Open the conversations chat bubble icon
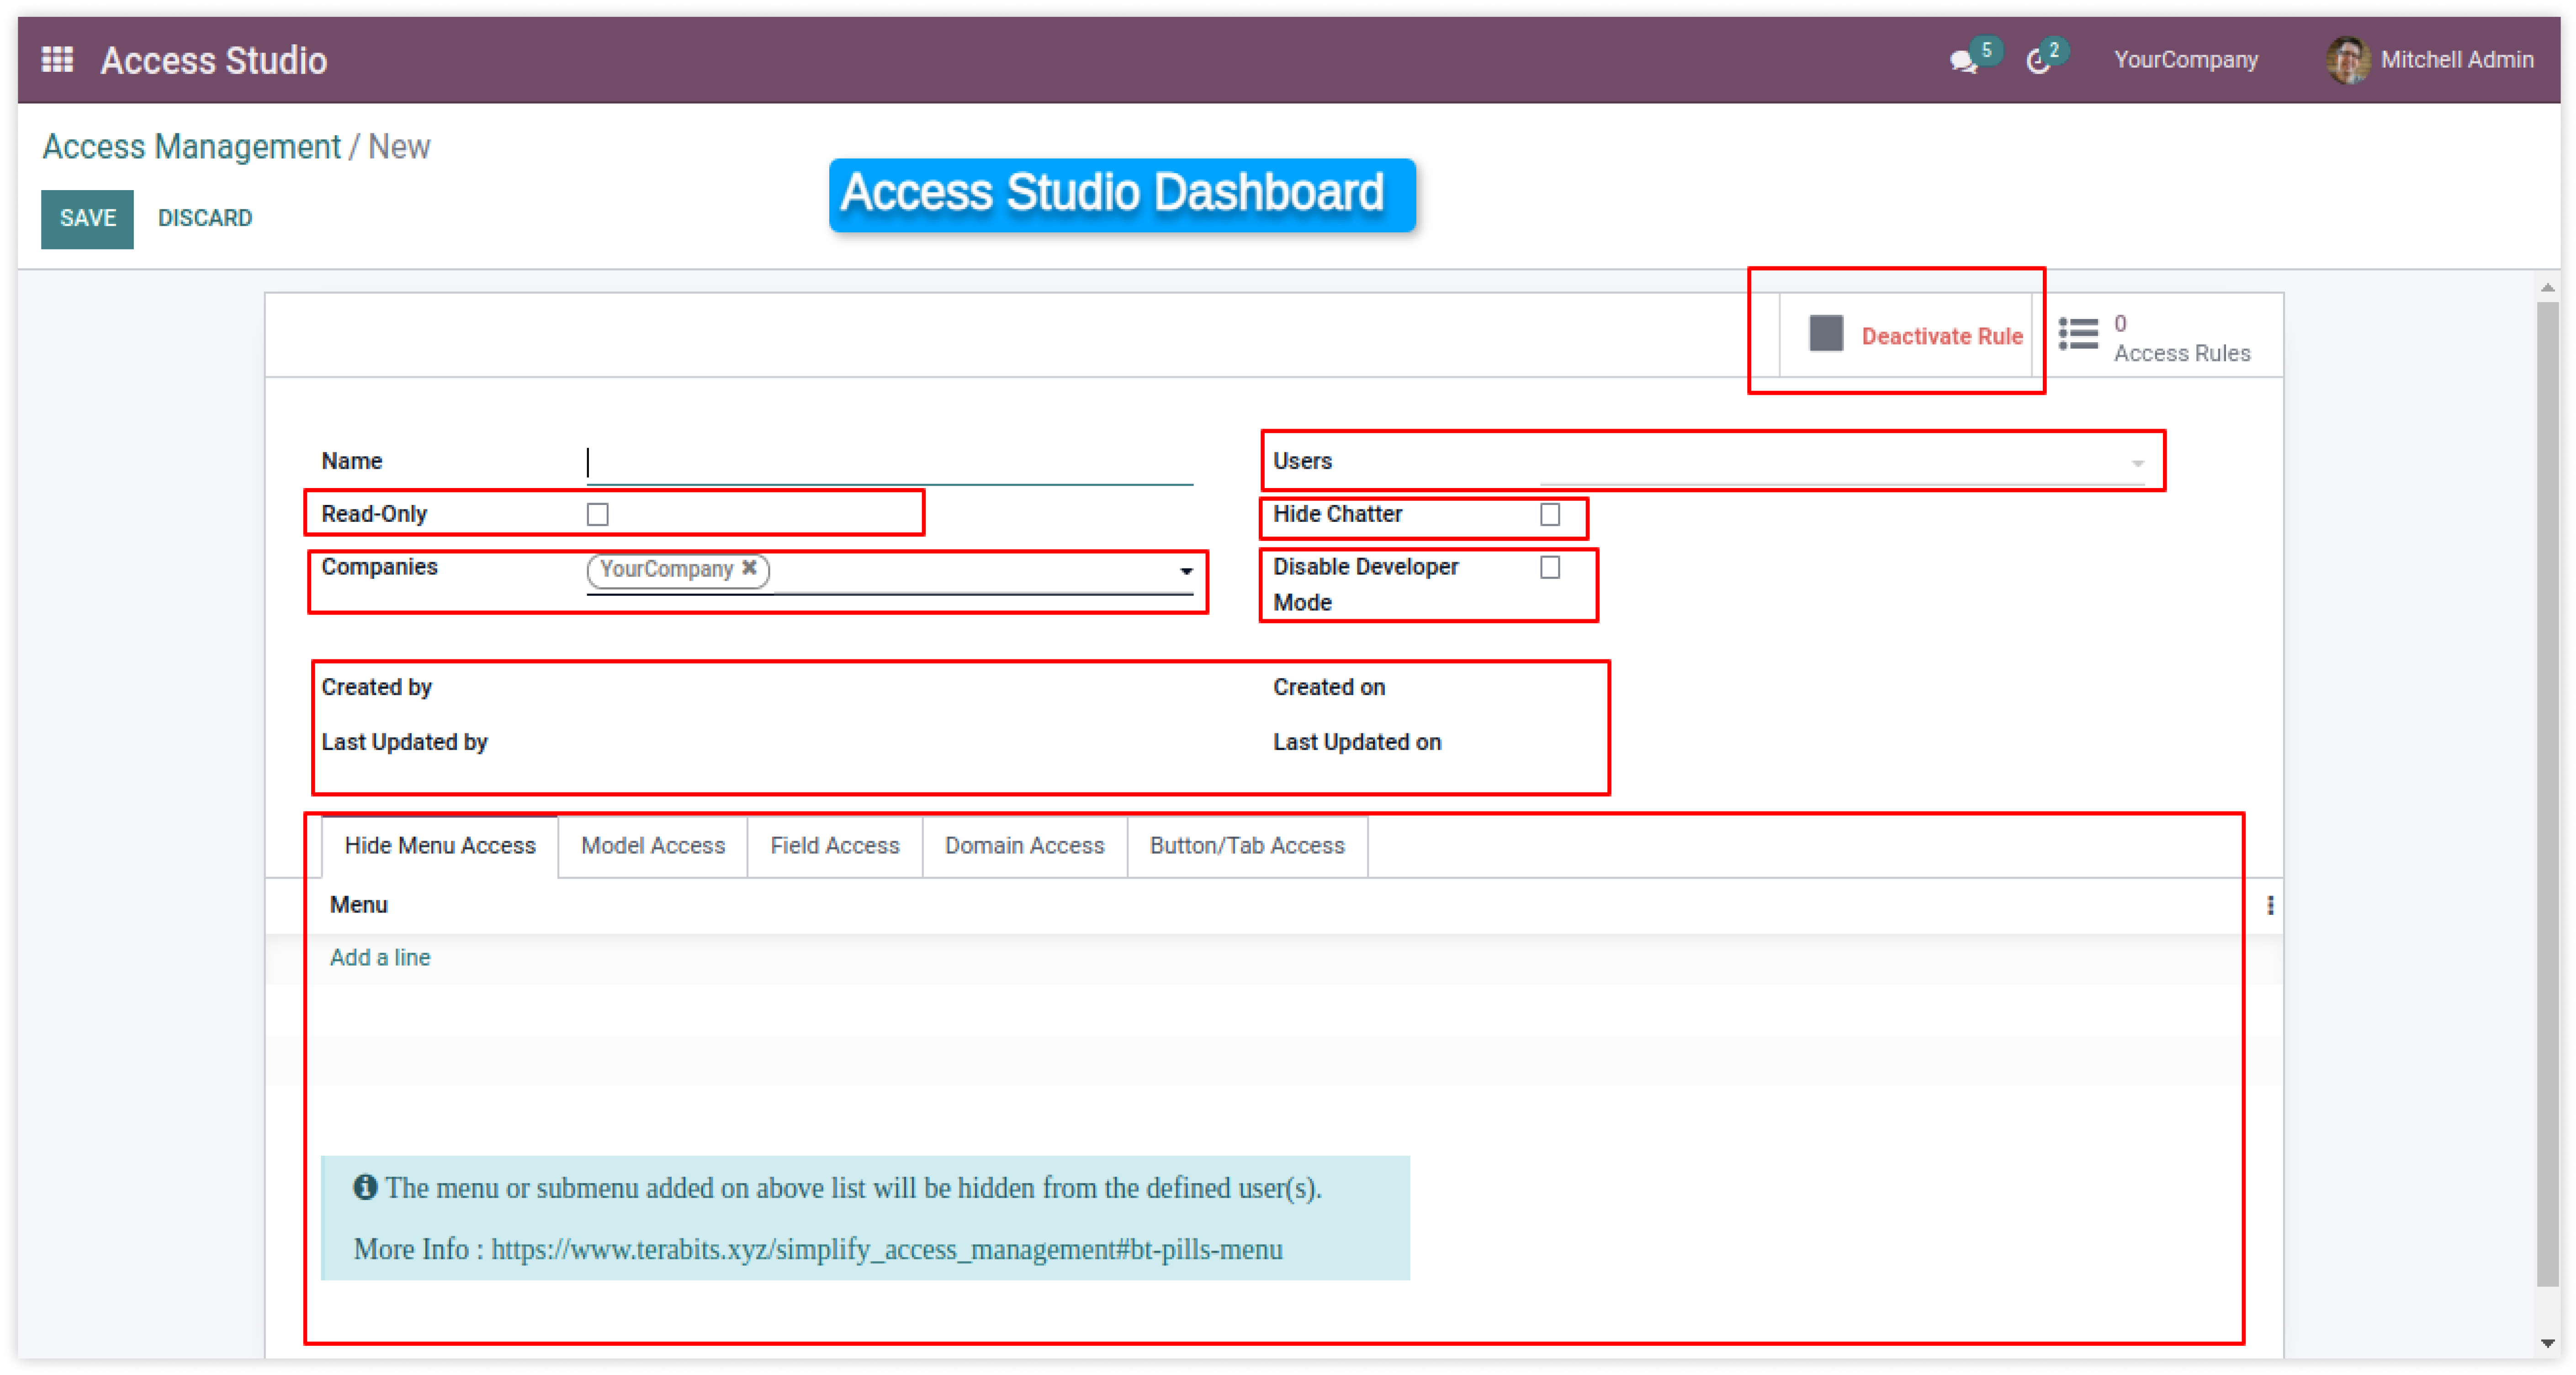Viewport: 2576px width, 1375px height. click(1962, 62)
